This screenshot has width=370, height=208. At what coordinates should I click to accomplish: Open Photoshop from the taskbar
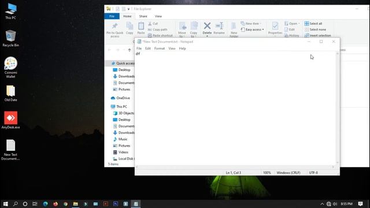[x=116, y=204]
